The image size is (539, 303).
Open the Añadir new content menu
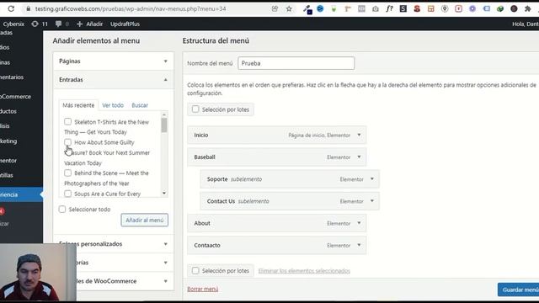click(90, 24)
